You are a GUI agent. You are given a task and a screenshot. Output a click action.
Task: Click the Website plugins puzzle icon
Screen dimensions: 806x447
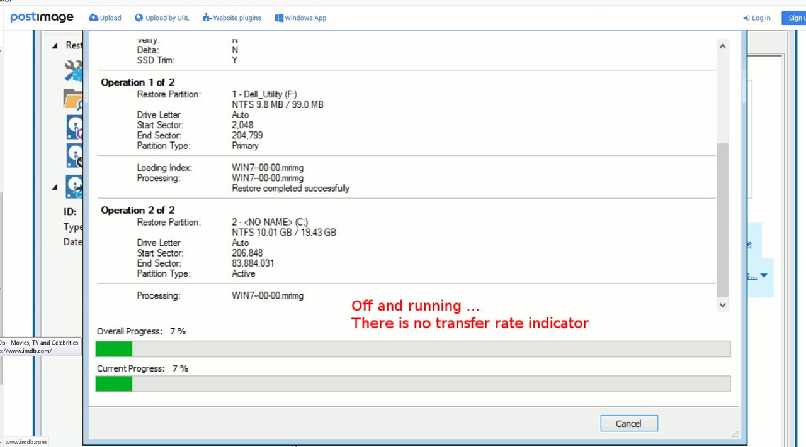point(207,18)
